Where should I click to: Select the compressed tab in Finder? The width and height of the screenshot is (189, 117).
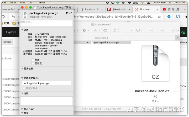click(x=101, y=38)
